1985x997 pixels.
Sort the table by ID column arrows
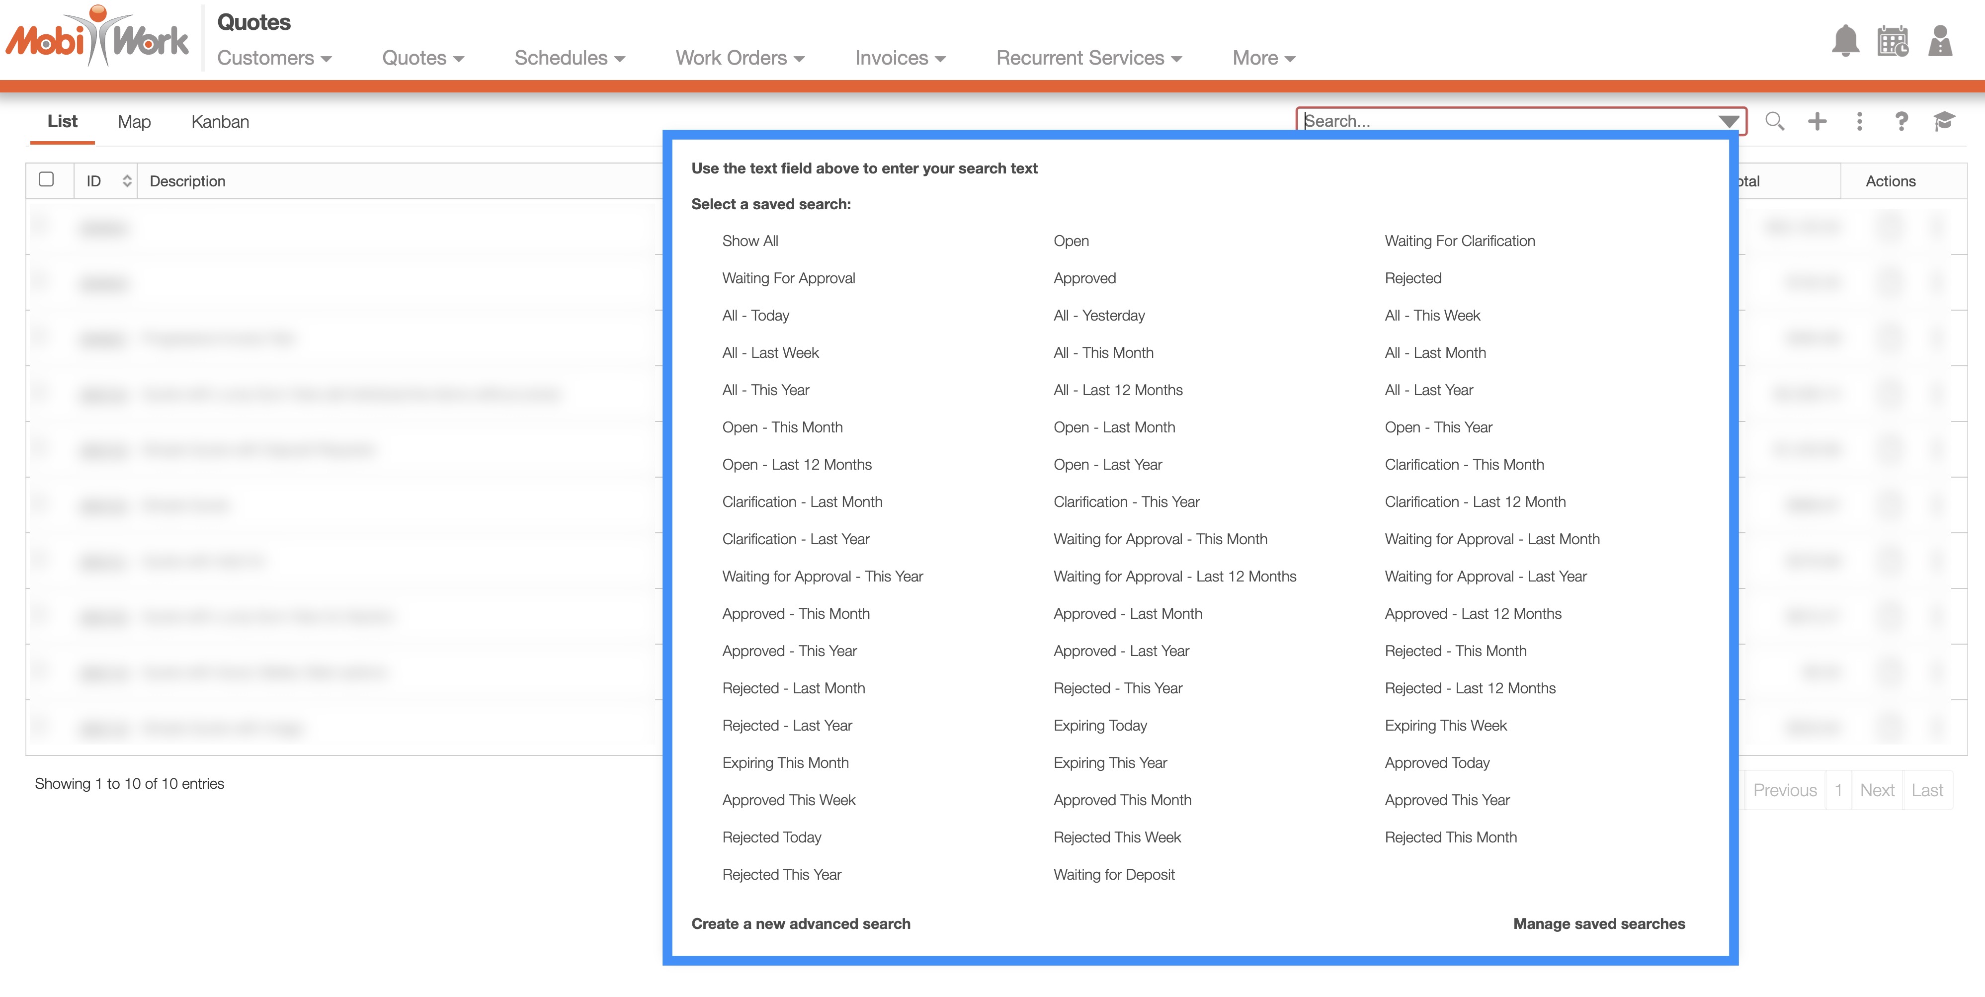[127, 181]
